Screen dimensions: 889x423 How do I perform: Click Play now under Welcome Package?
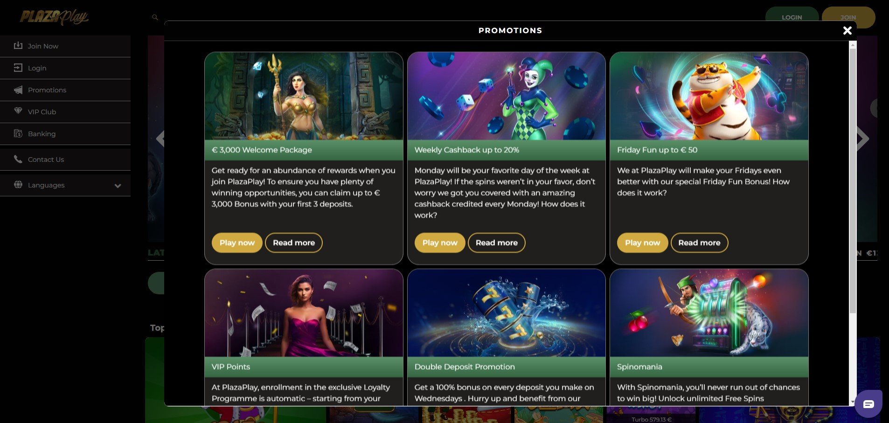(237, 243)
